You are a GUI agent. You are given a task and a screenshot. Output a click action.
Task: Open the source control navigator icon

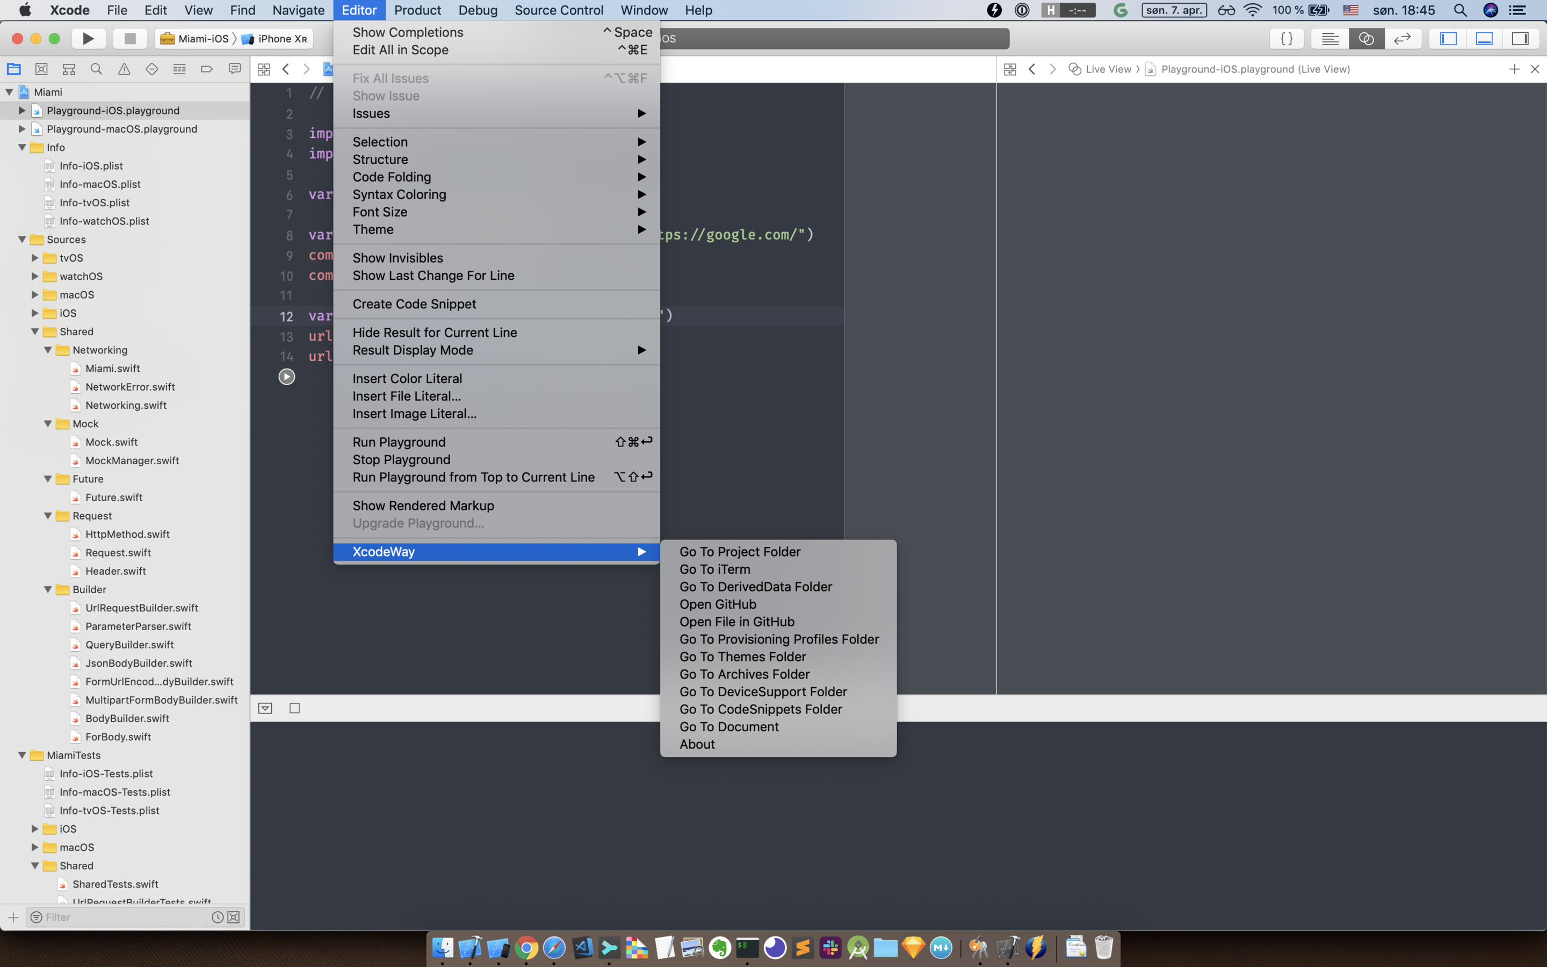point(41,69)
